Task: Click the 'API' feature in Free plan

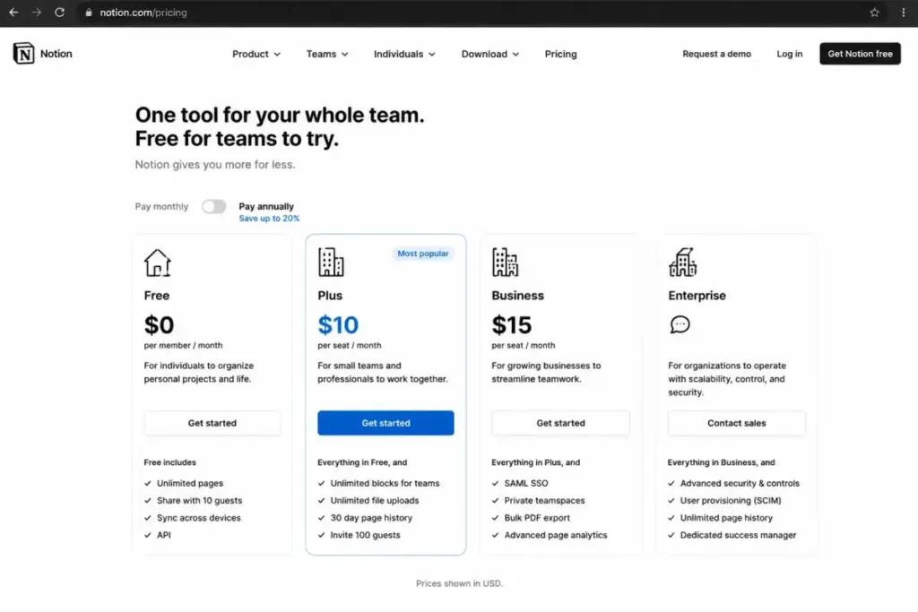Action: pos(164,535)
